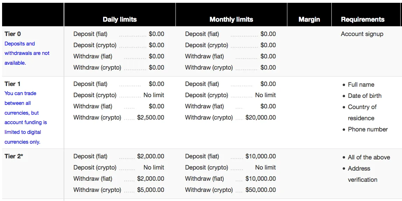This screenshot has height=201, width=402.
Task: Select Tier 1 daily Deposit (crypto) No limit
Action: (154, 95)
